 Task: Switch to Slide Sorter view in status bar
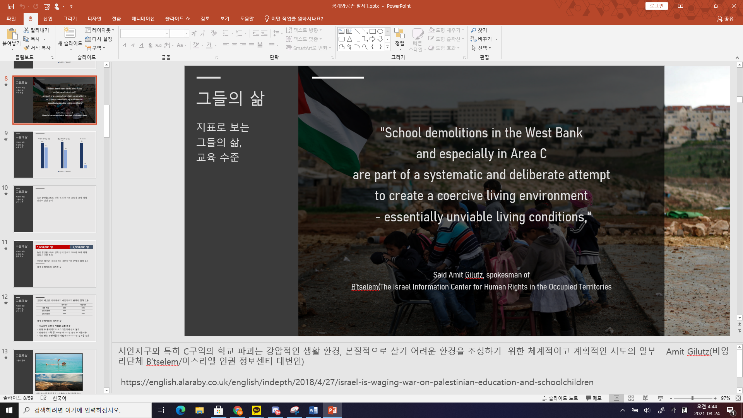coord(631,398)
